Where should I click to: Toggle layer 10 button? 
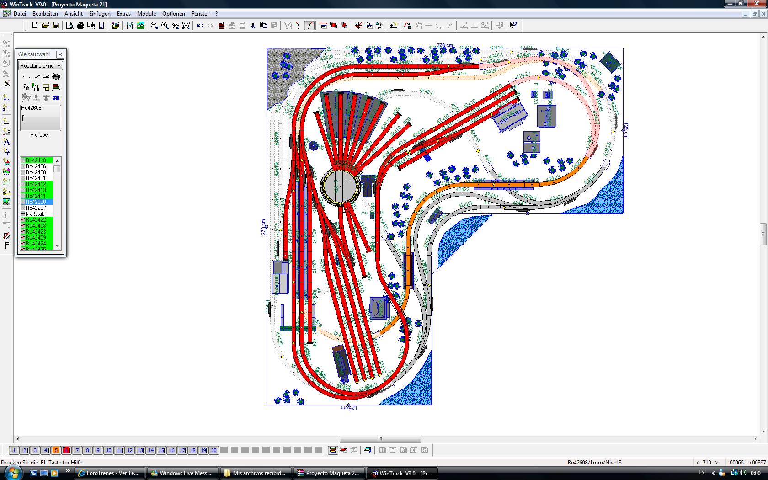[108, 450]
